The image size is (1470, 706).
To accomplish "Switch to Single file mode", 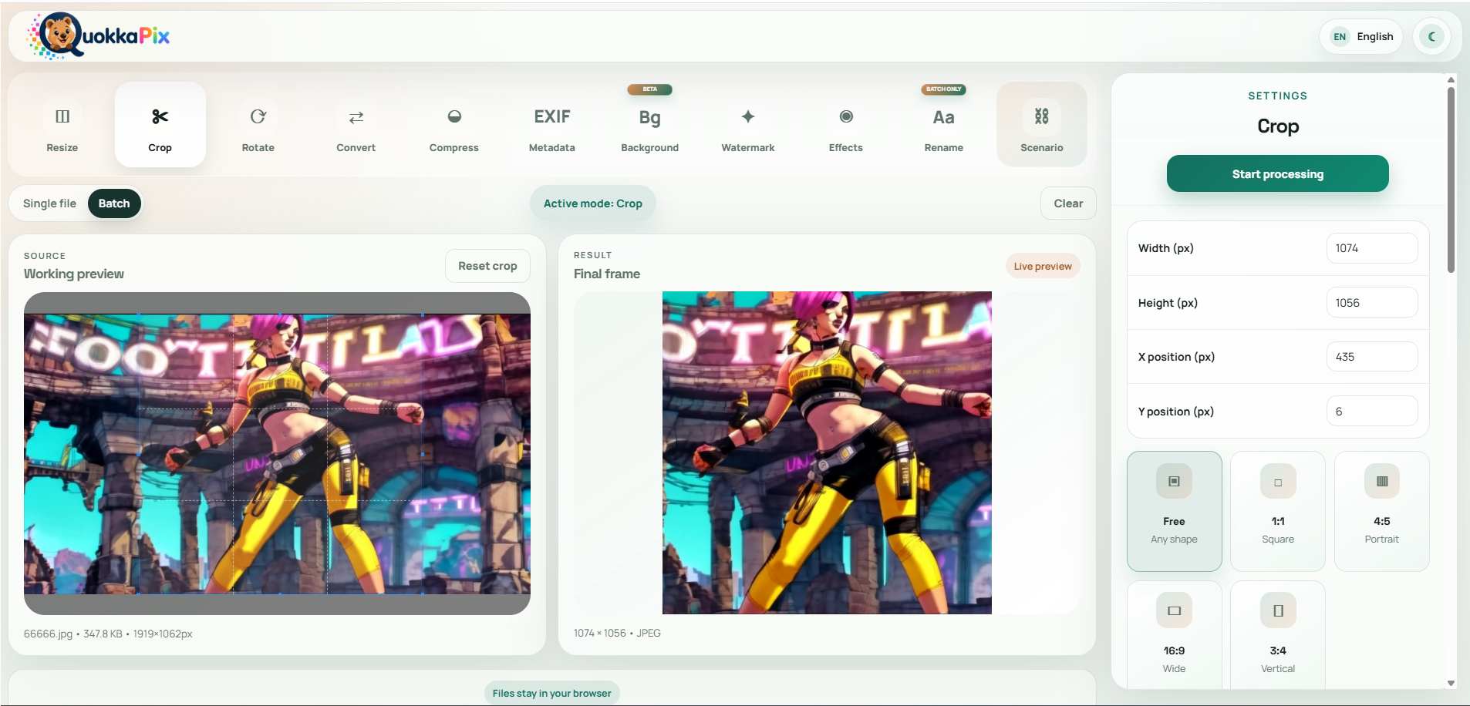I will [x=50, y=203].
